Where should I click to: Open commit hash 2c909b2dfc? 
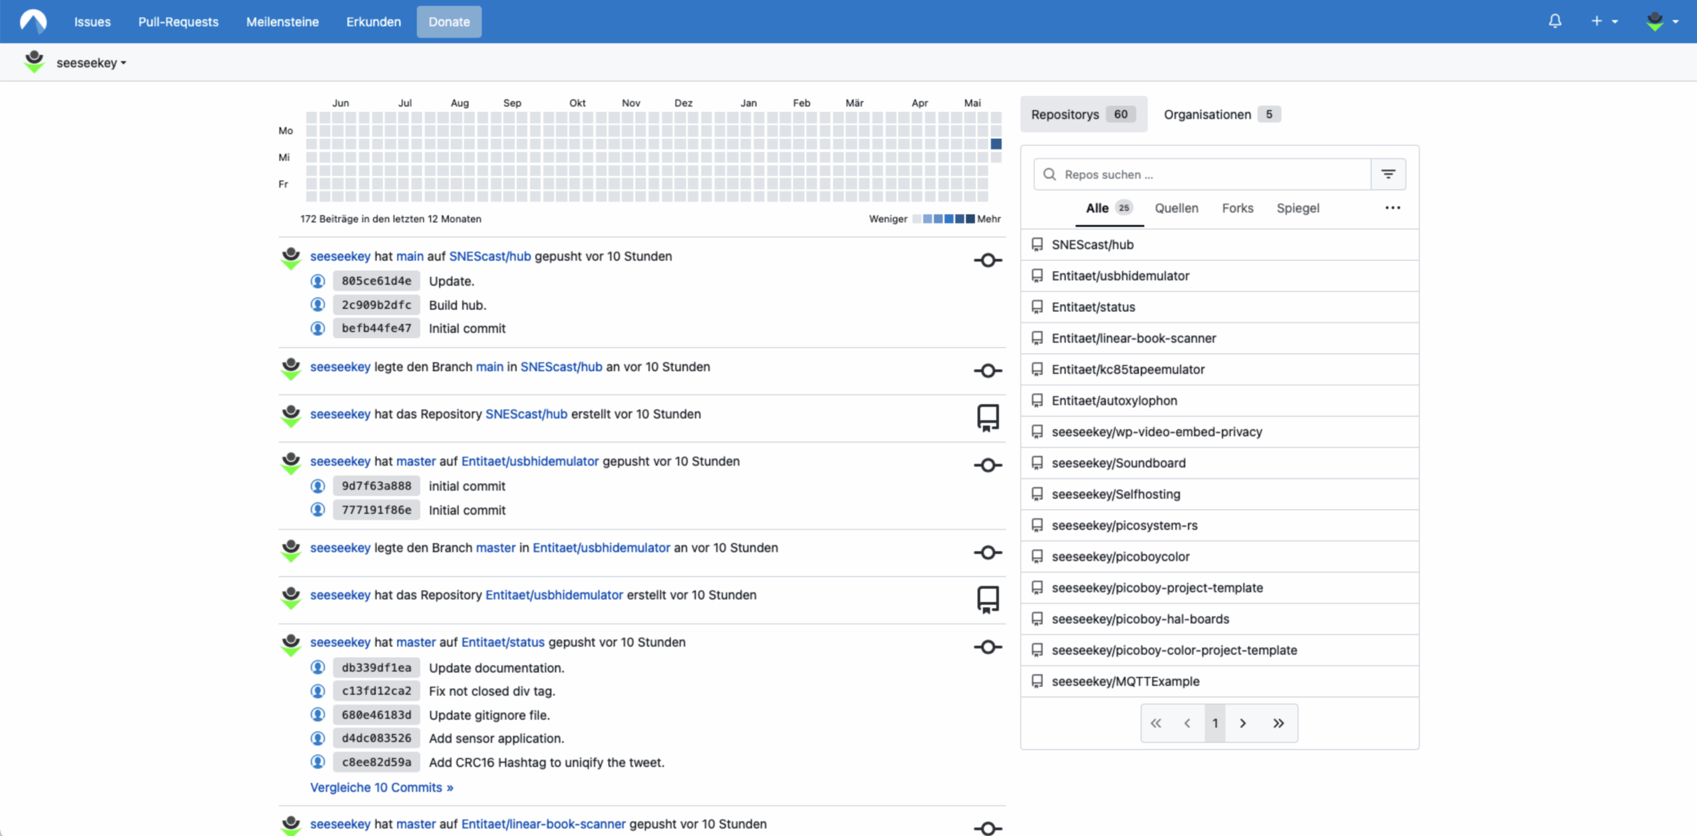point(376,305)
